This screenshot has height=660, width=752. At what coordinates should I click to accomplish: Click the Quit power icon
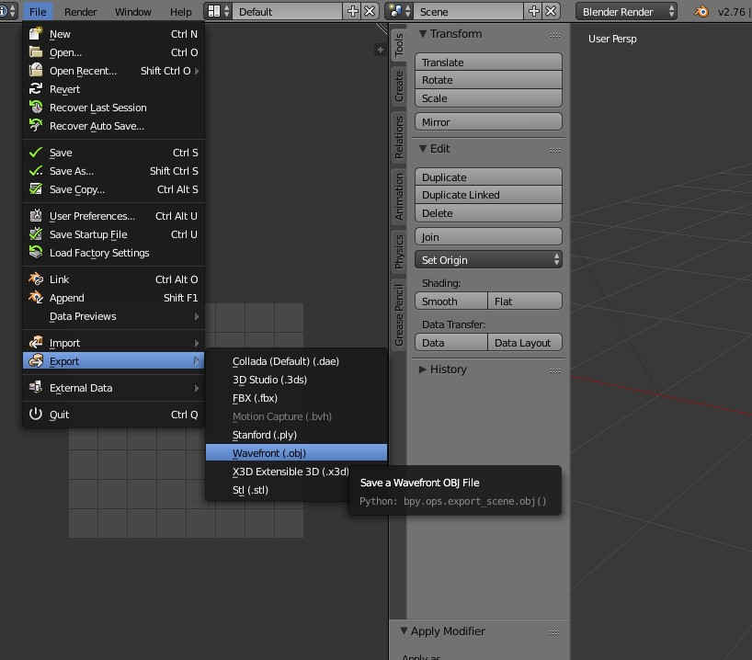tap(36, 414)
